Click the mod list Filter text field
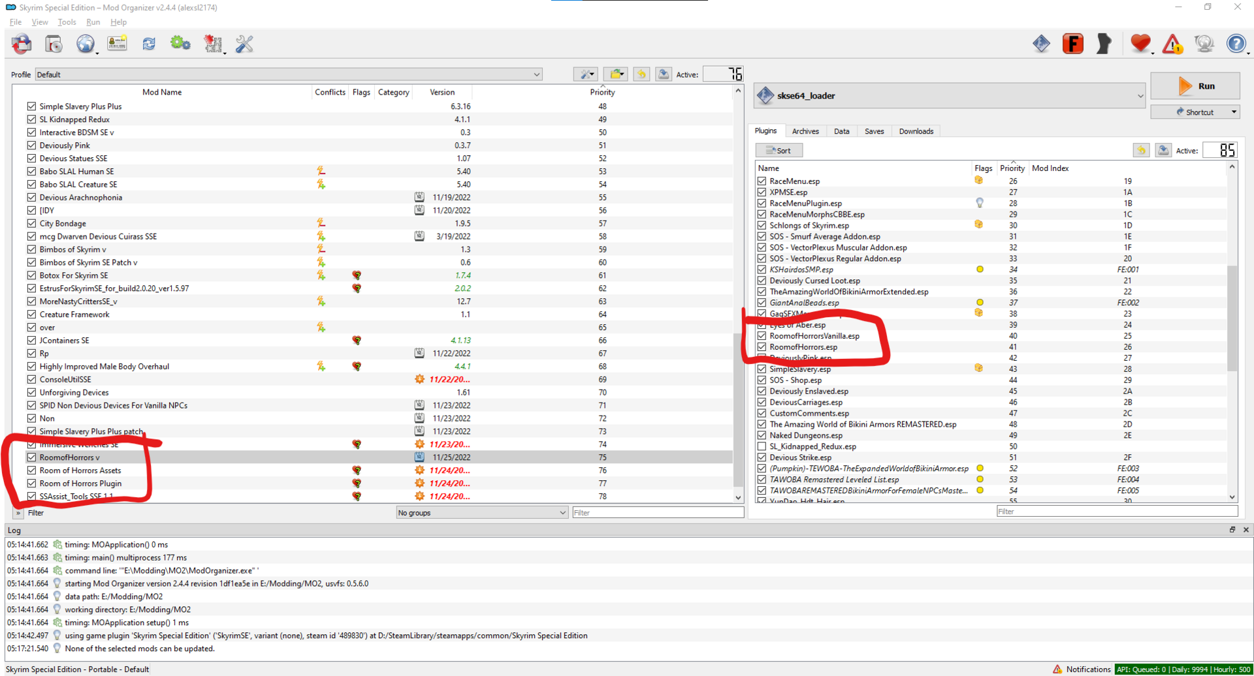 tap(658, 513)
